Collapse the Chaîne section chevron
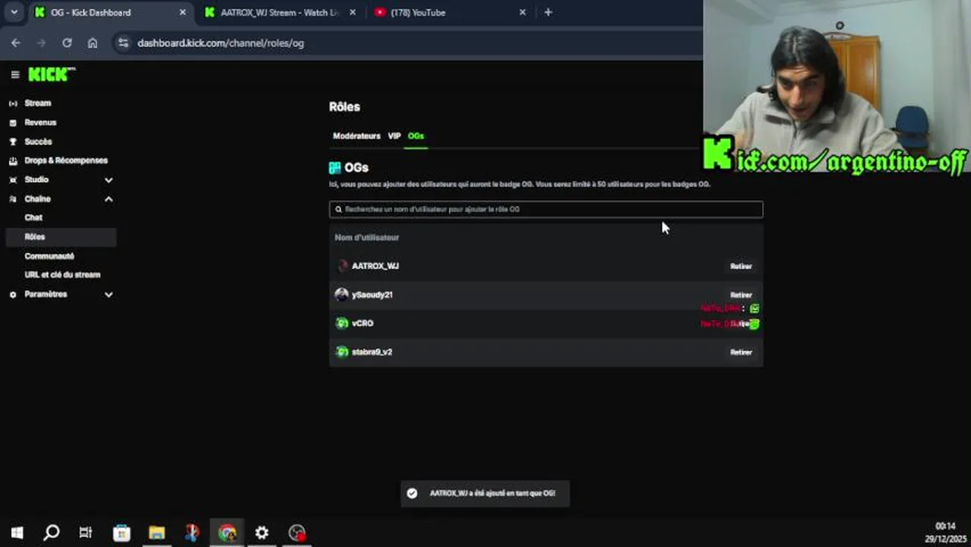Image resolution: width=971 pixels, height=547 pixels. (x=109, y=199)
